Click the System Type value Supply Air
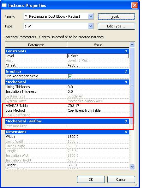Image resolution: width=162 pixels, height=188 pixels. [x=75, y=96]
